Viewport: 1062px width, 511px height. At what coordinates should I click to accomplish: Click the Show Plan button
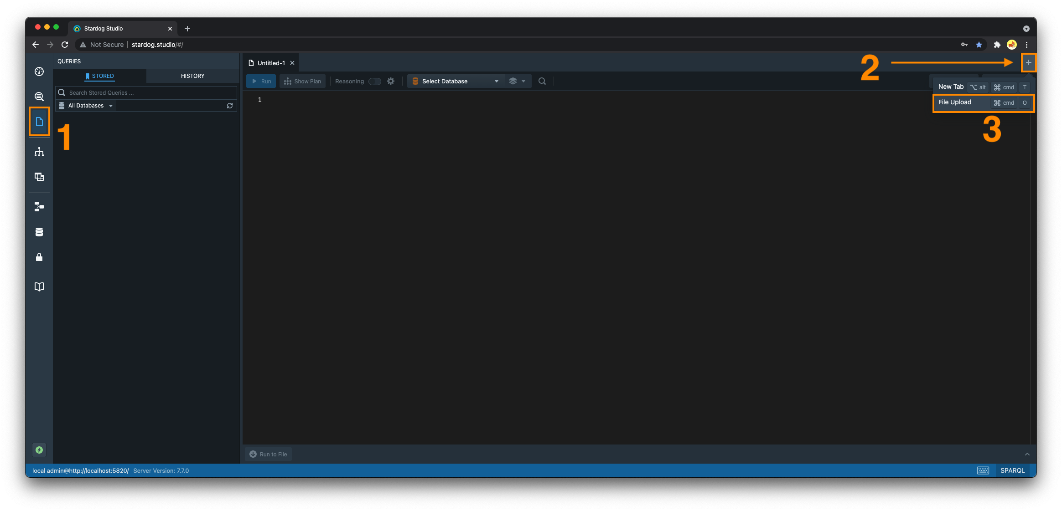tap(303, 81)
